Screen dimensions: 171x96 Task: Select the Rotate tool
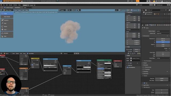(7, 26)
